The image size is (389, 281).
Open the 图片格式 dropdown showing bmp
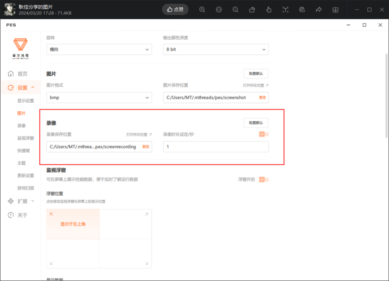click(x=99, y=98)
